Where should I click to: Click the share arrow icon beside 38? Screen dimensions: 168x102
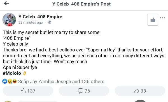click(137, 91)
